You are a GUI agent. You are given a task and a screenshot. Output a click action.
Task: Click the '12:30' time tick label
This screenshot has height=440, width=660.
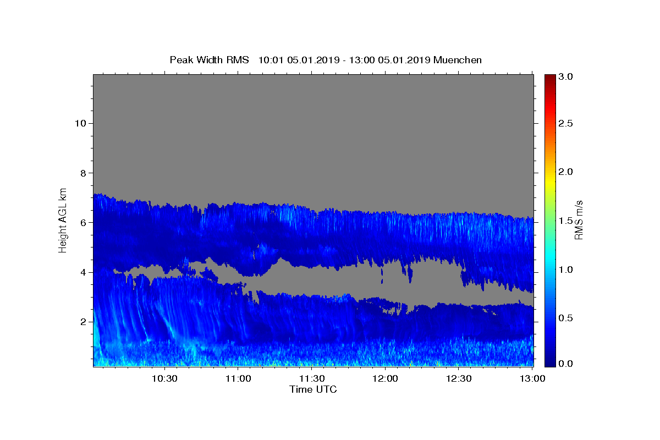tap(458, 379)
